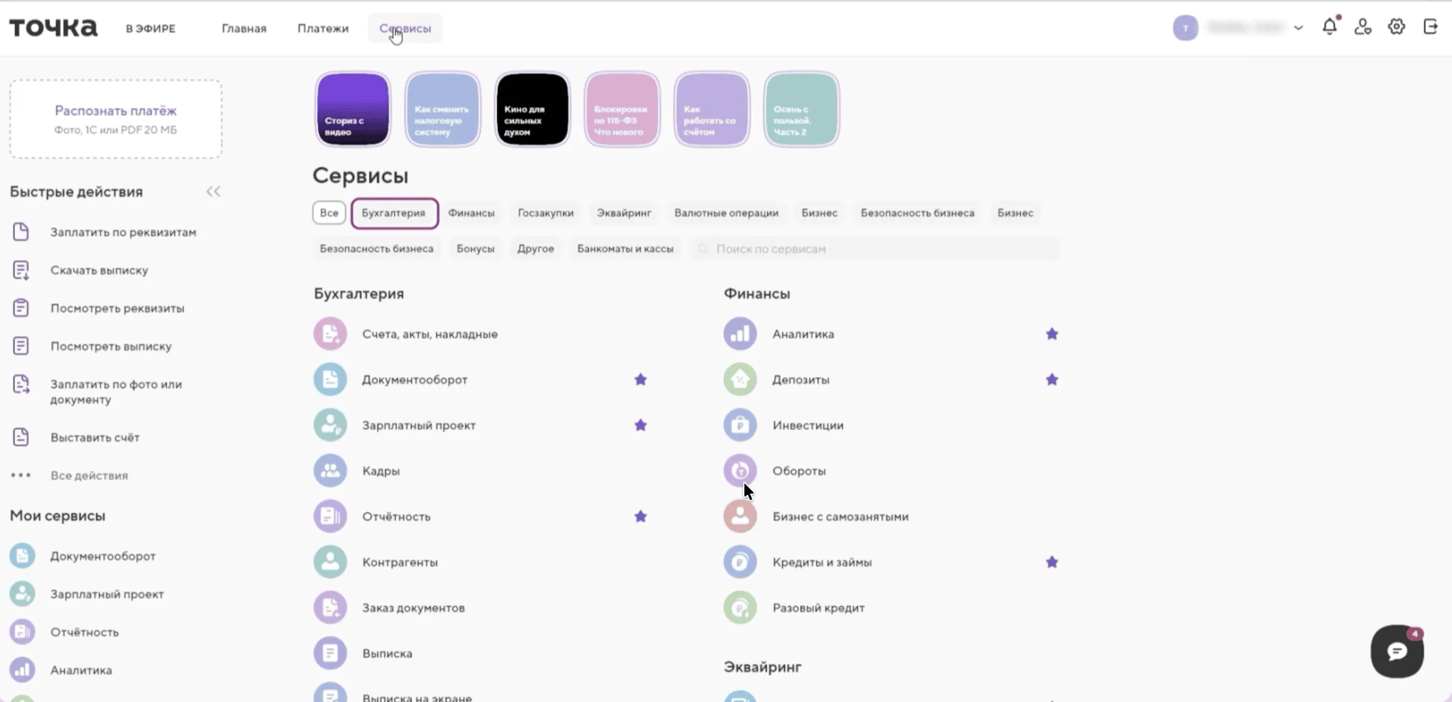
Task: Open the Кино для сильных духом story
Action: point(532,109)
